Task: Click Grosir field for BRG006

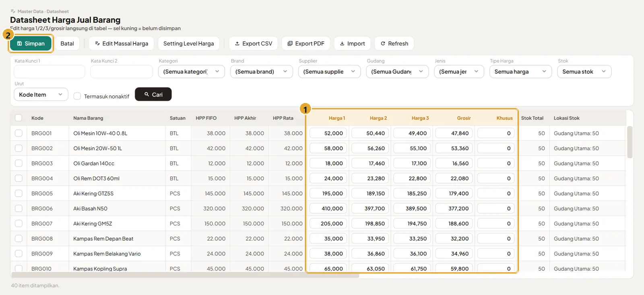Action: click(x=455, y=208)
